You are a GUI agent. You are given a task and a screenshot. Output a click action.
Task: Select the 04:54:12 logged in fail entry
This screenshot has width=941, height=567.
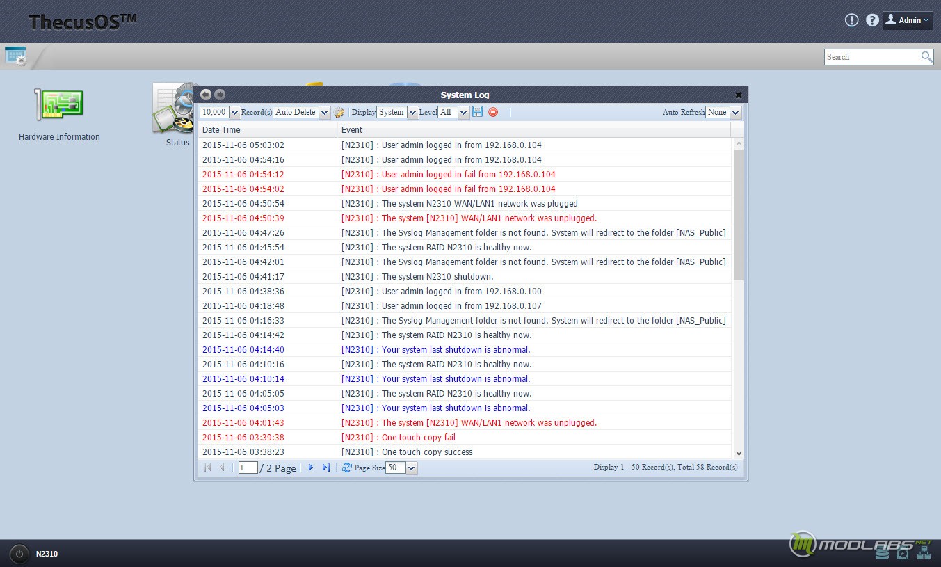tap(465, 175)
